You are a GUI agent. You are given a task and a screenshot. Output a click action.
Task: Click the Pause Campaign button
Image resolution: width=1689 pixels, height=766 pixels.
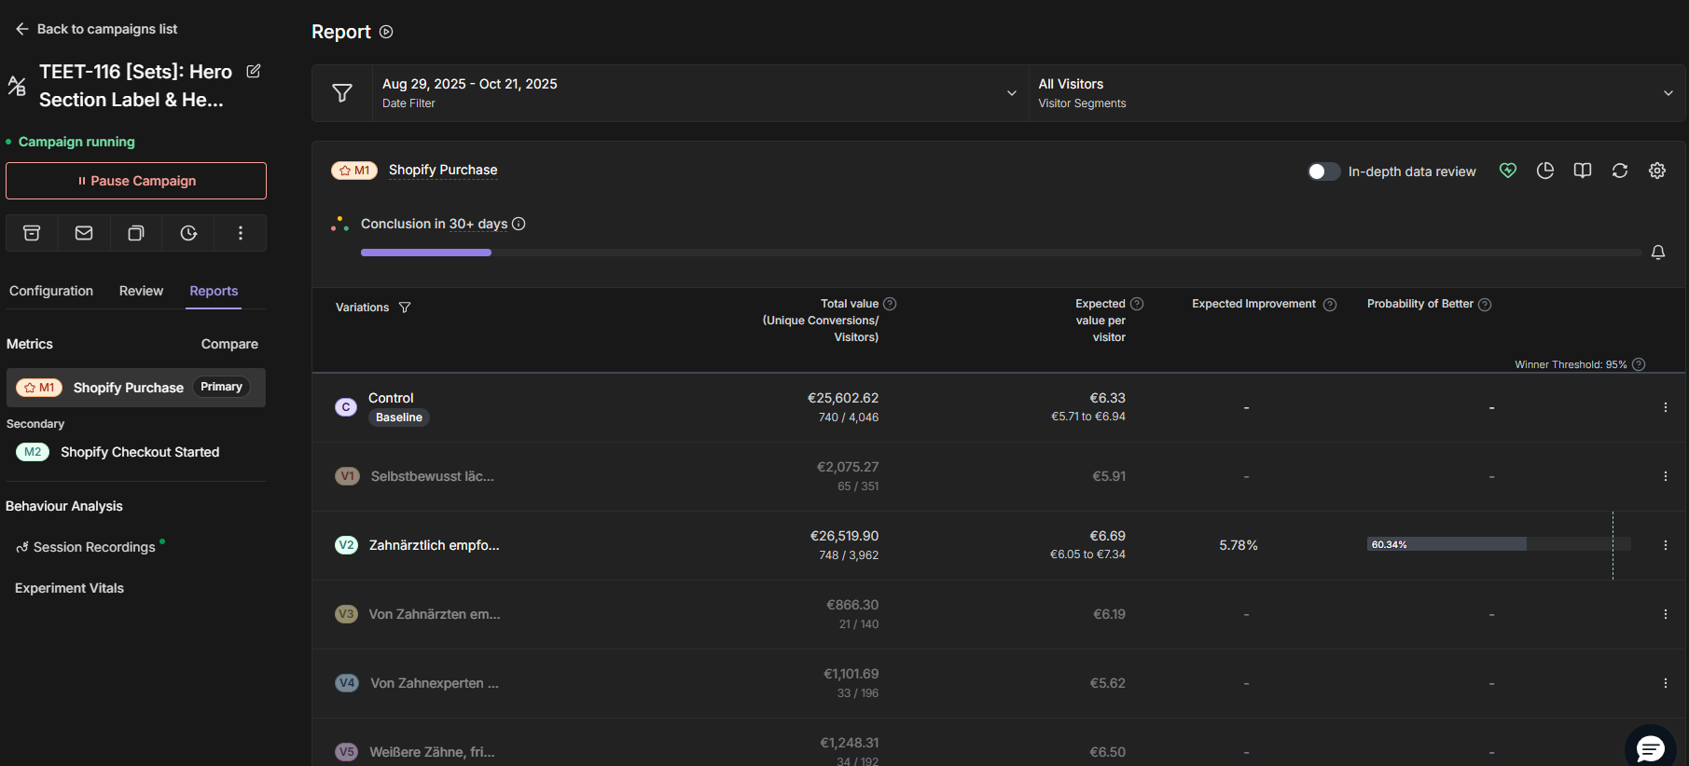136,181
